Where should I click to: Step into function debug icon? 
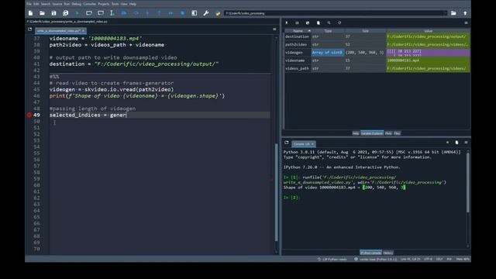pos(147,13)
